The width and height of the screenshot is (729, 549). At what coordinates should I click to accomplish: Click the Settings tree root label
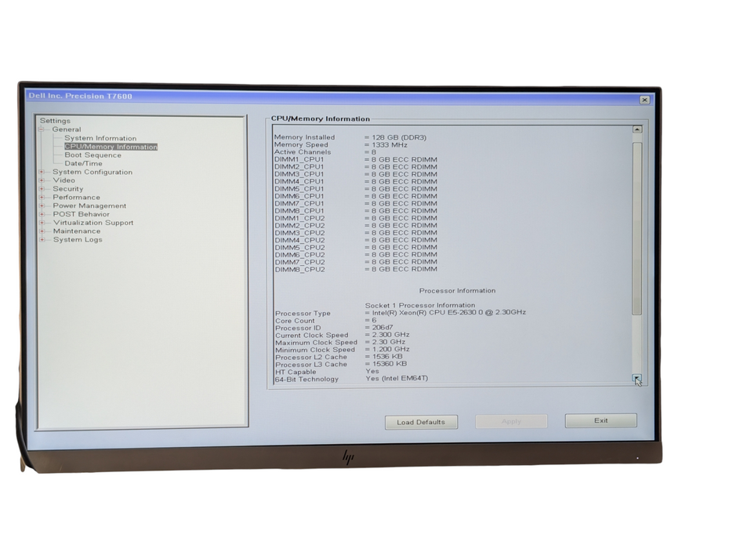pyautogui.click(x=56, y=121)
